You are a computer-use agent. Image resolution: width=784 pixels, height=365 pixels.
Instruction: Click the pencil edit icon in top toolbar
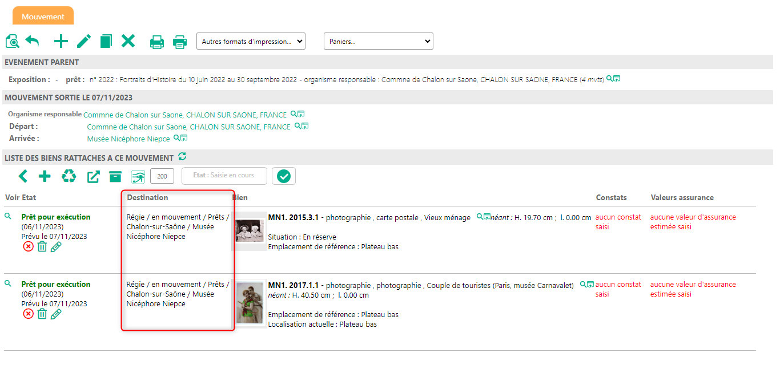(84, 41)
